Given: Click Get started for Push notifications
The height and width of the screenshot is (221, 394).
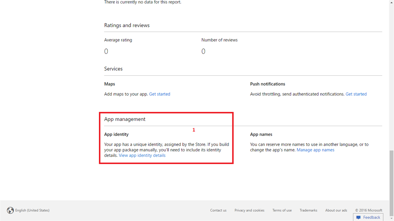Looking at the screenshot, I should [356, 94].
